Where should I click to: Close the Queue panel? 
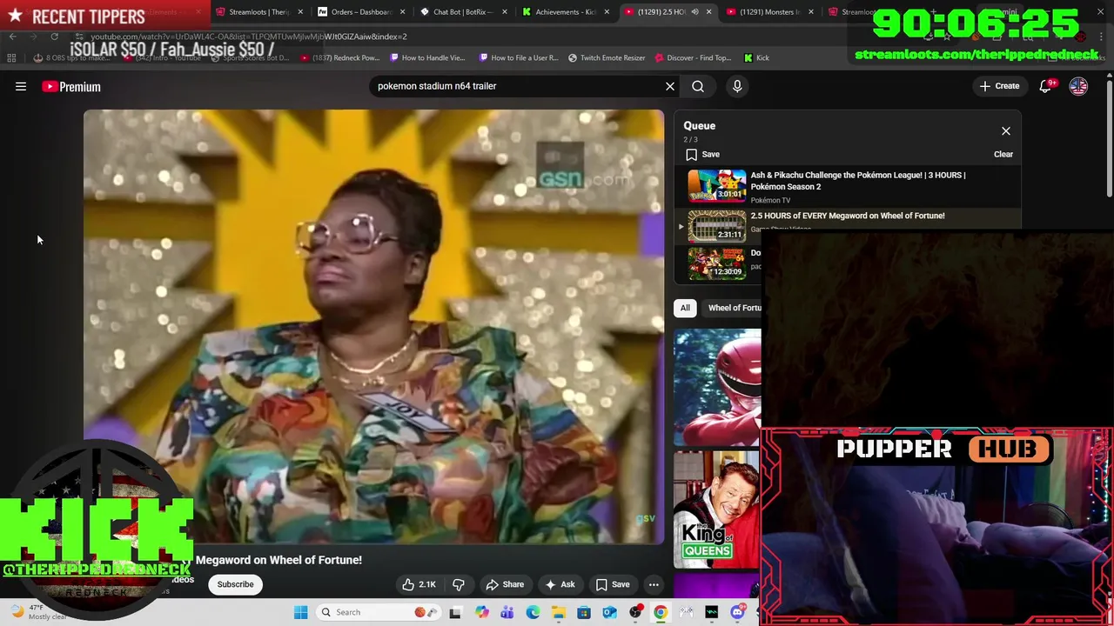click(x=1006, y=131)
